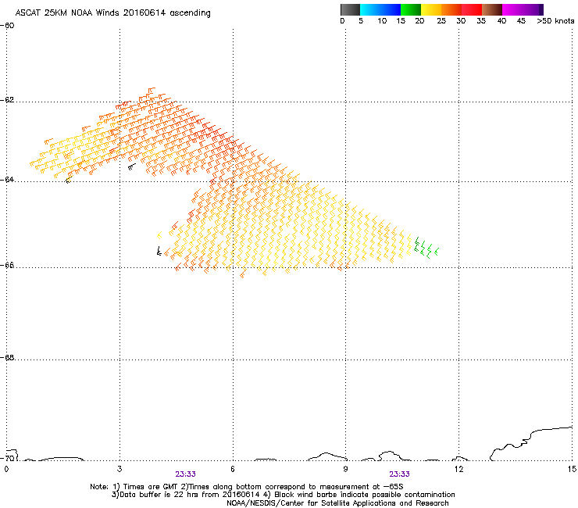The height and width of the screenshot is (508, 578).
Task: Click the longitude axis label "3"
Action: point(120,469)
